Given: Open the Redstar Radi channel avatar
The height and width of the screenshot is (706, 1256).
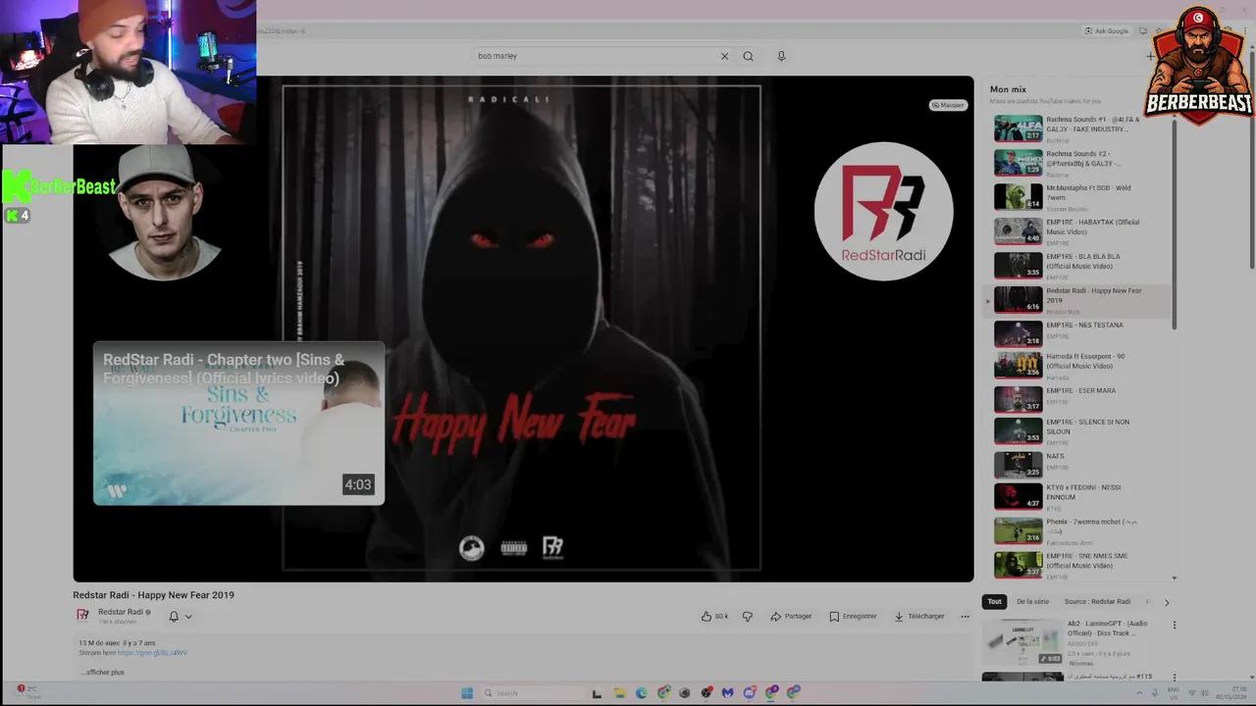Looking at the screenshot, I should pos(83,615).
